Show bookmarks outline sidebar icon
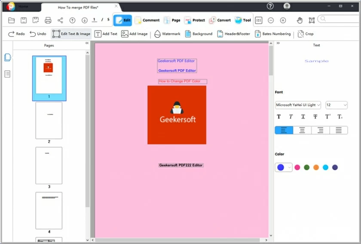 click(7, 74)
